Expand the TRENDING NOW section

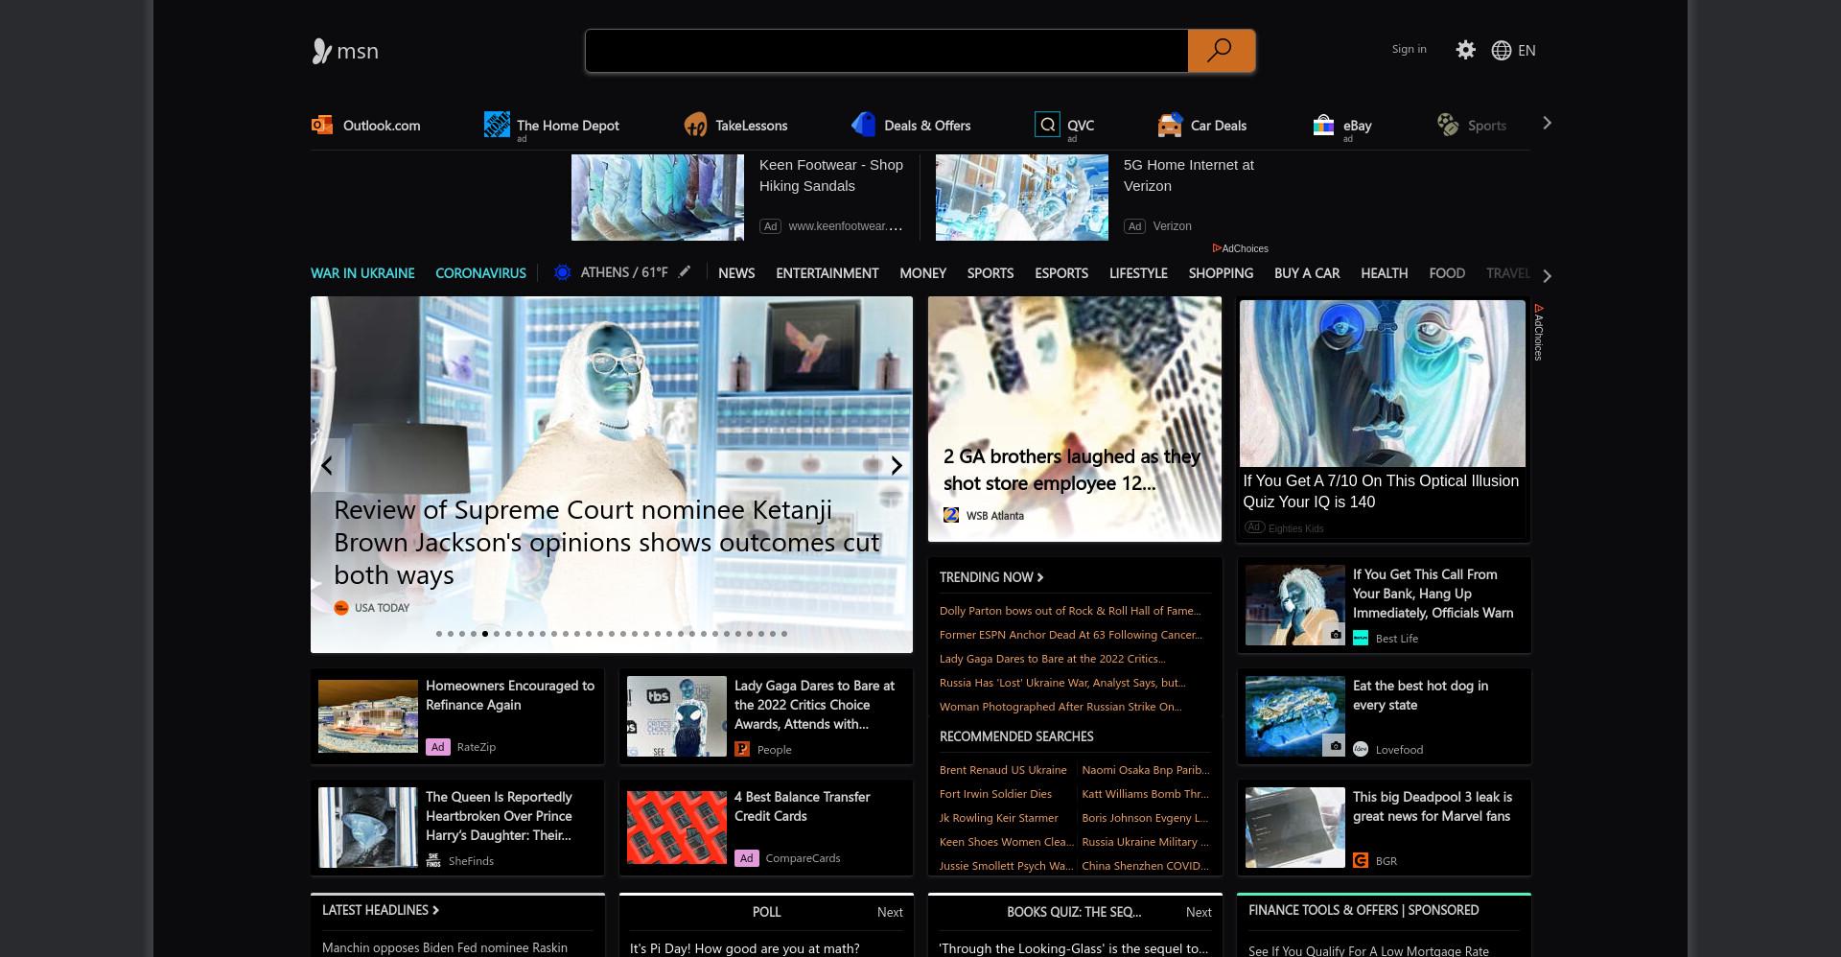(991, 577)
